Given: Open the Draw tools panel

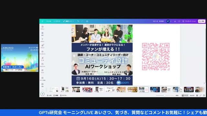Looking at the screenshot, I should tap(42, 59).
